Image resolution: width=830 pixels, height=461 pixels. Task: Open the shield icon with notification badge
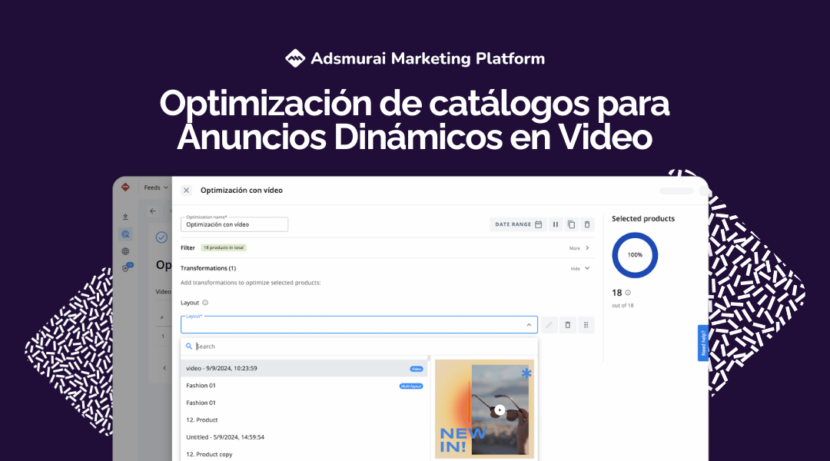(127, 268)
